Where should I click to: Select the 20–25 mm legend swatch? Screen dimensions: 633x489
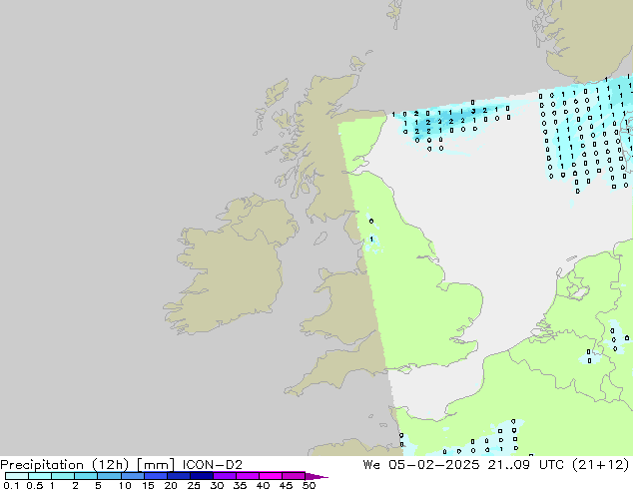[179, 476]
